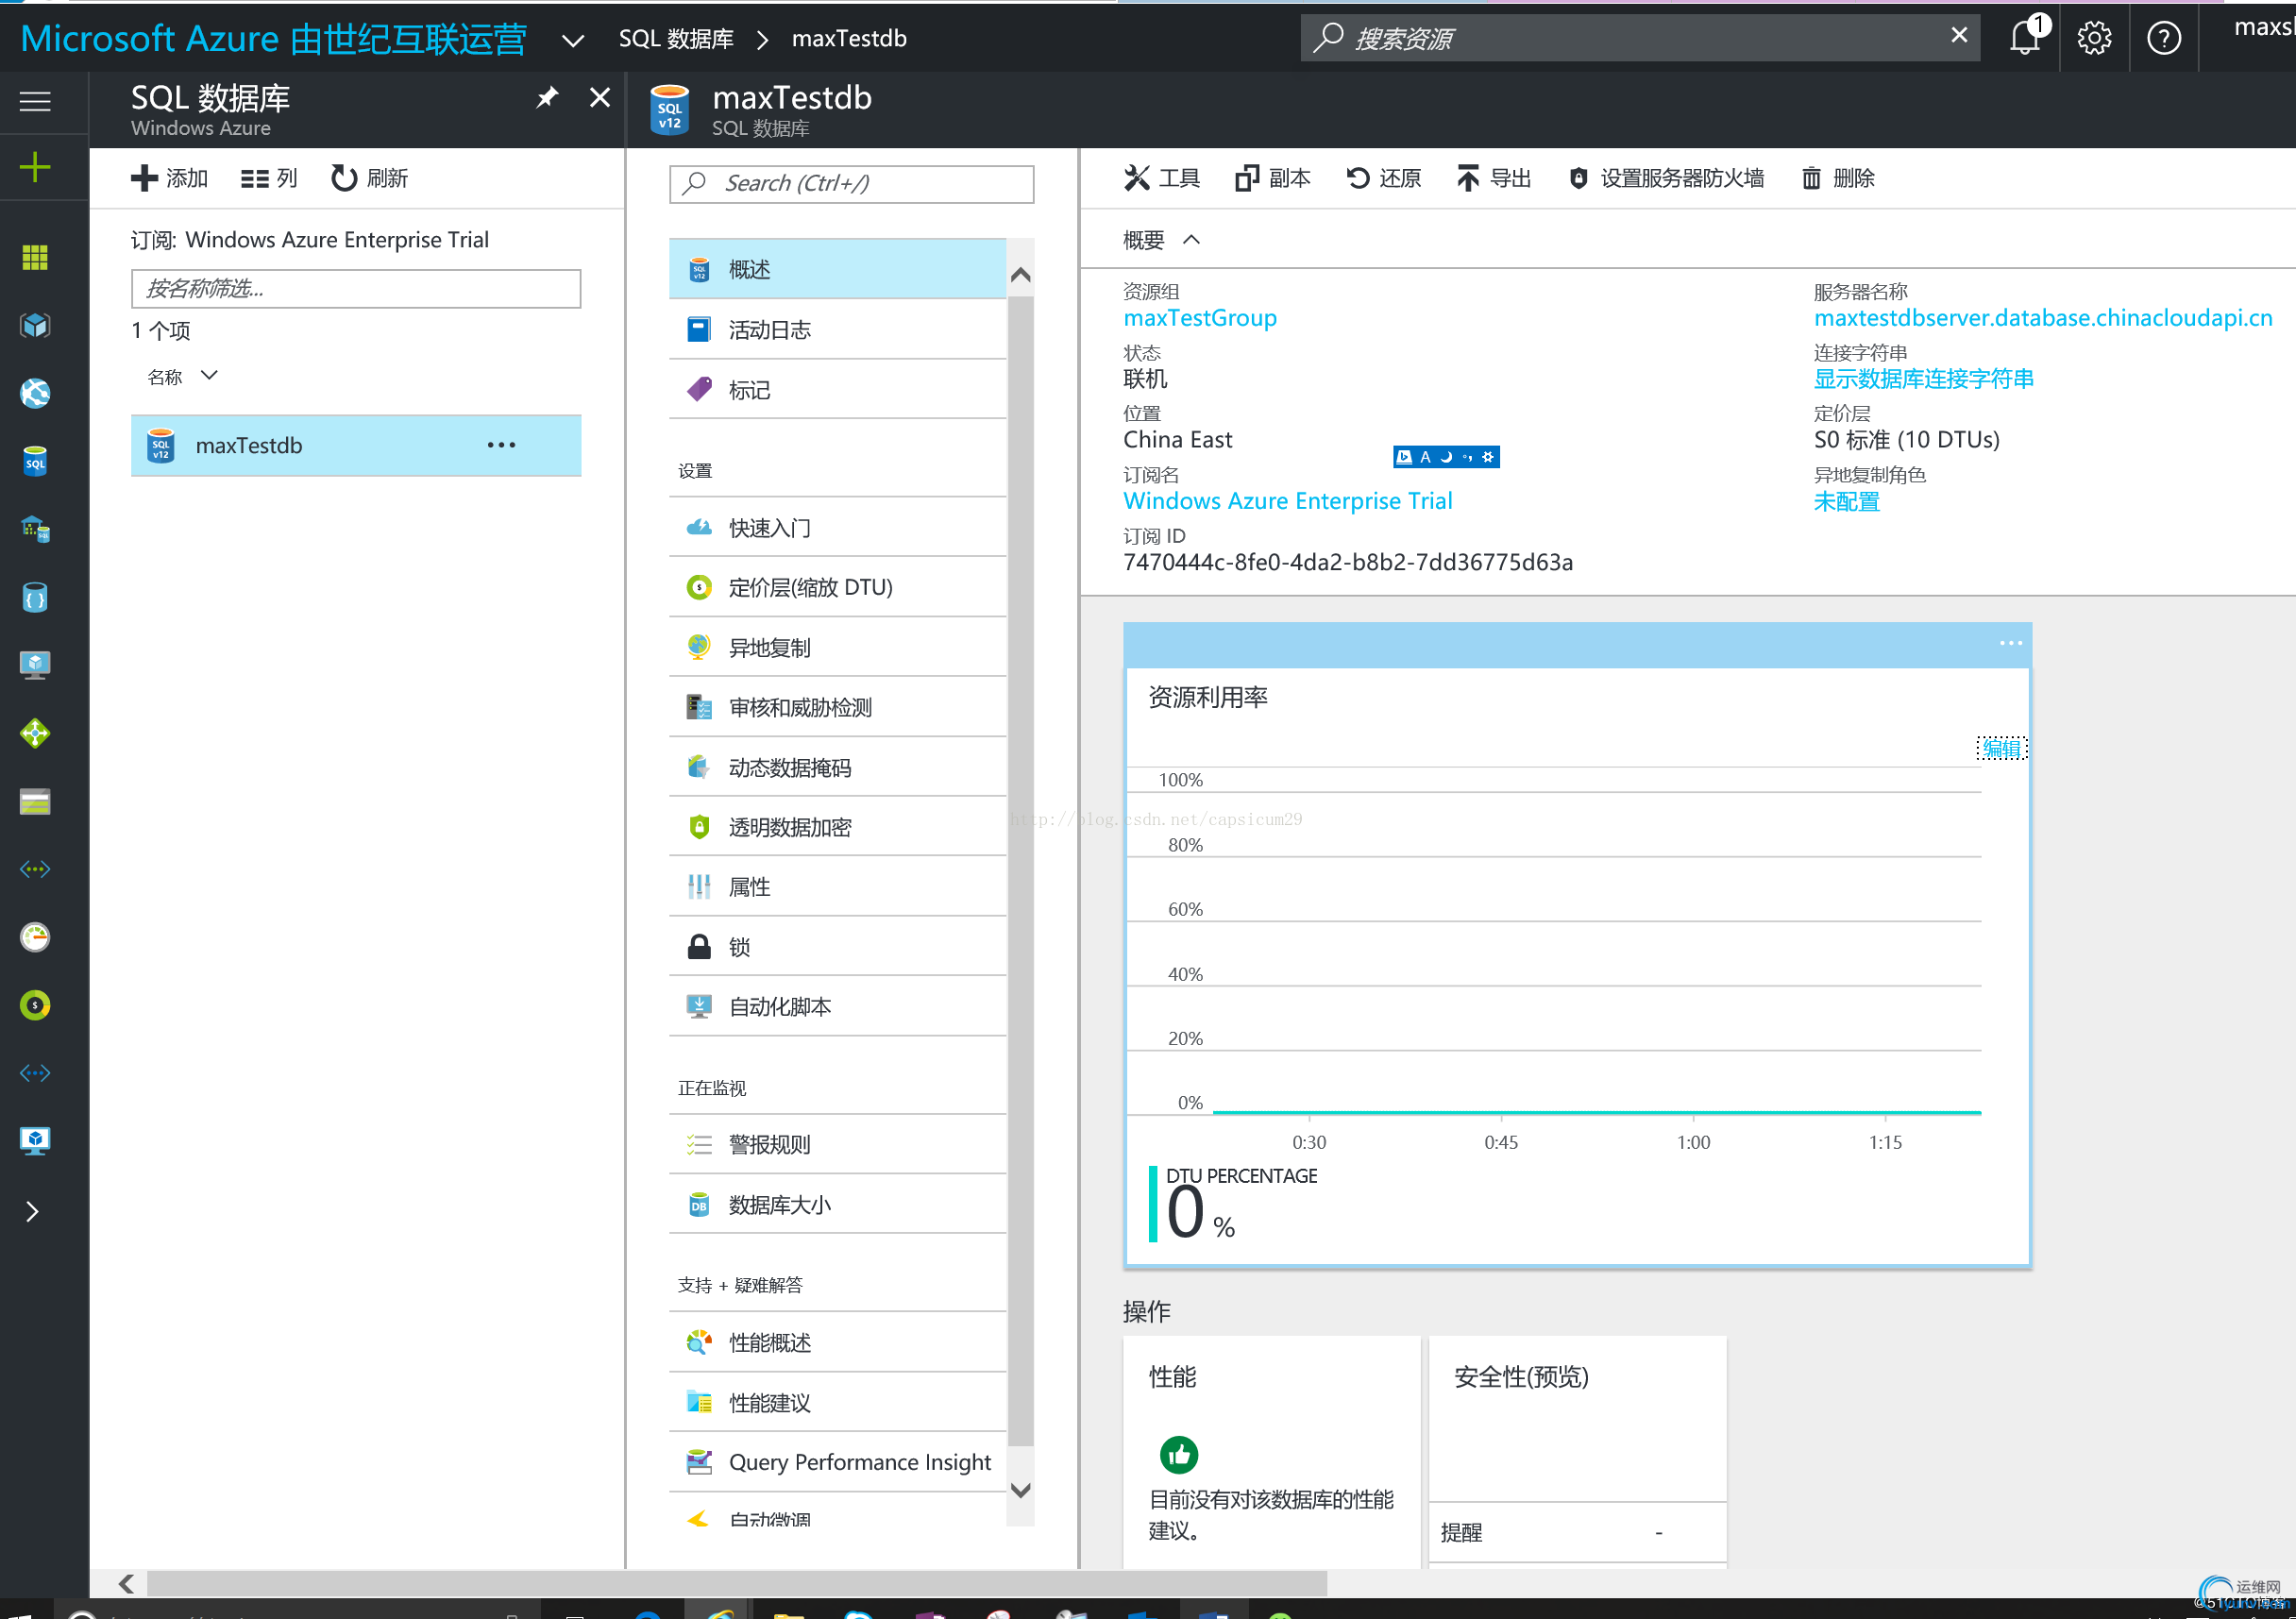Click the green plus New sidebar icon
The width and height of the screenshot is (2296, 1619).
pyautogui.click(x=35, y=167)
